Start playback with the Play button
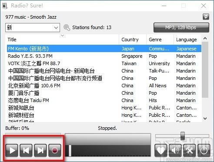This screenshot has height=162, width=214. (12, 150)
